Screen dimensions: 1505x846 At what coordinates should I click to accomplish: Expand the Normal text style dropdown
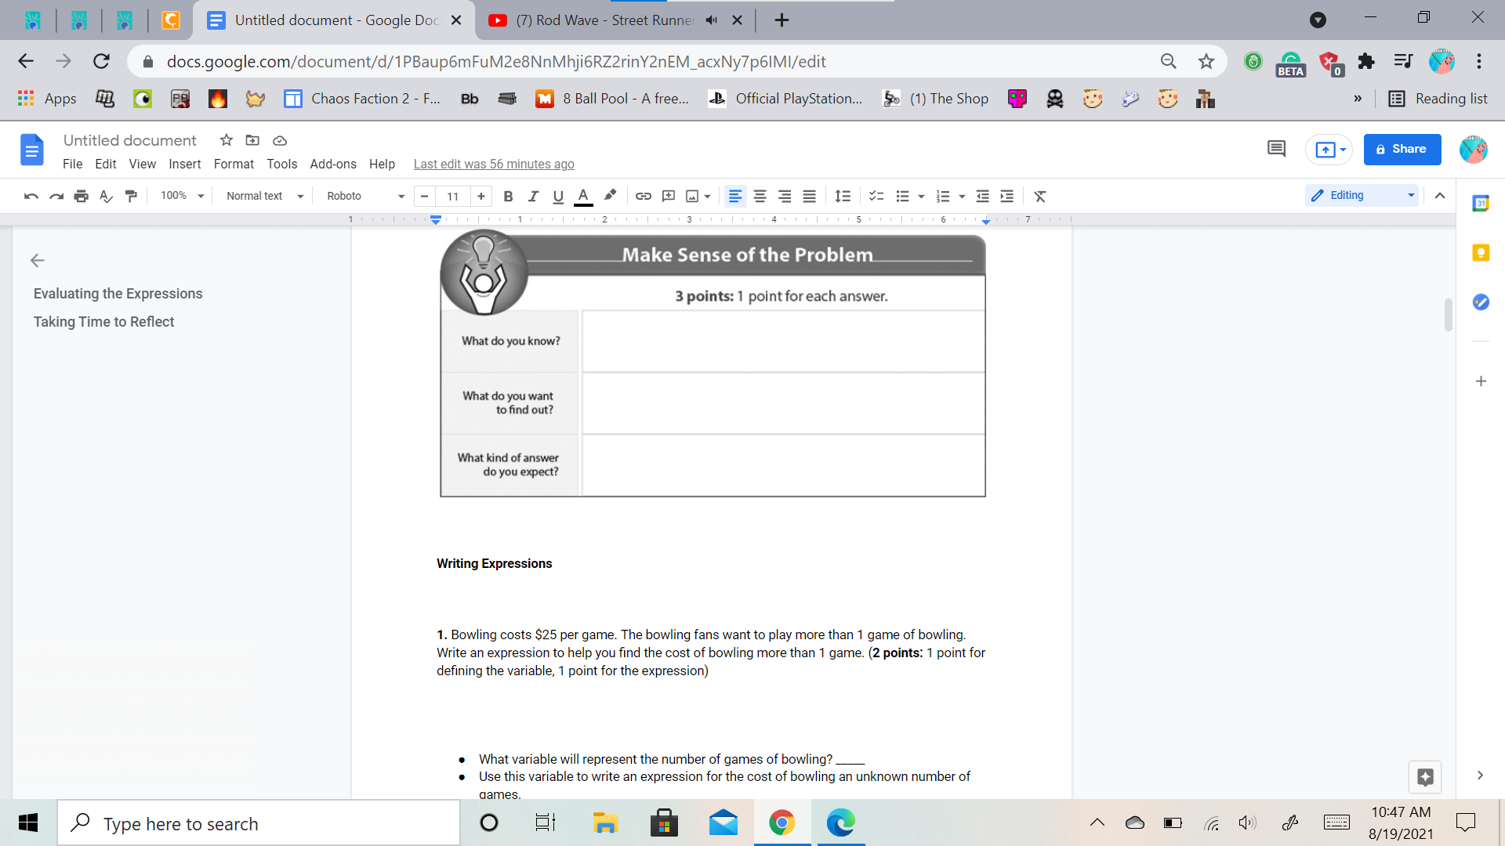pos(264,196)
